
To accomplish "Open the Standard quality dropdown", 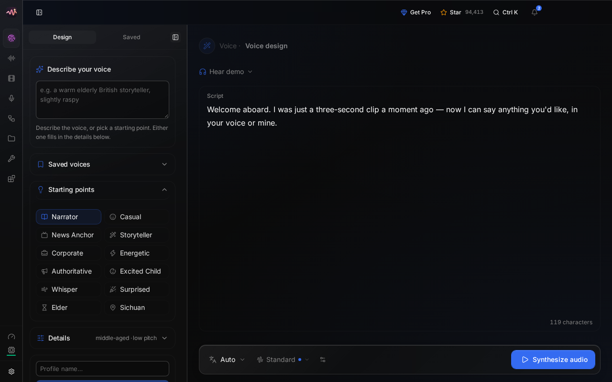I will pyautogui.click(x=283, y=360).
